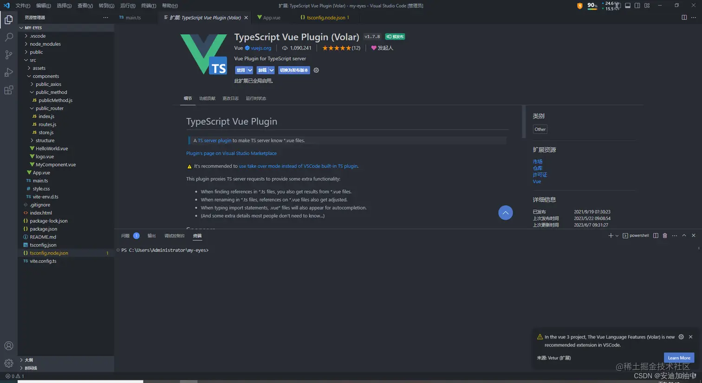Viewport: 702px width, 383px height.
Task: Switch to the main.ts editor tab
Action: pyautogui.click(x=133, y=18)
